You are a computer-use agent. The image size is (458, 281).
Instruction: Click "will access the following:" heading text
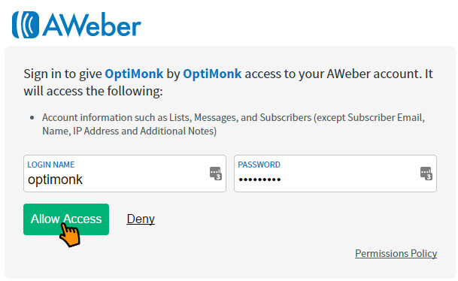click(93, 92)
